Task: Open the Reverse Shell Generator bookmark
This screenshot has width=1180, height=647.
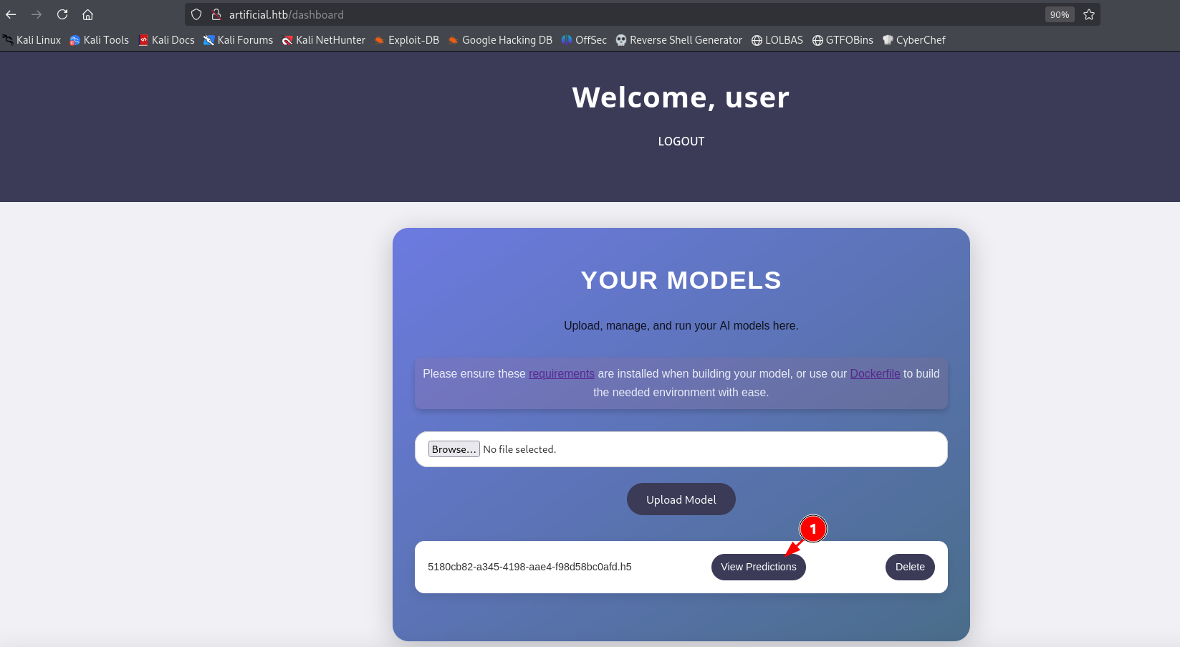Action: point(679,40)
